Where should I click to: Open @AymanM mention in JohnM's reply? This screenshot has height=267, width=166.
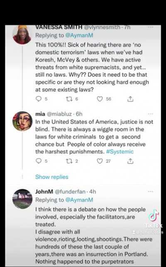[x=79, y=200]
